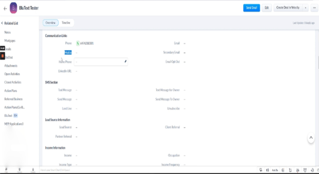Click the Client Referral field label
The image size is (319, 174).
[x=173, y=127]
